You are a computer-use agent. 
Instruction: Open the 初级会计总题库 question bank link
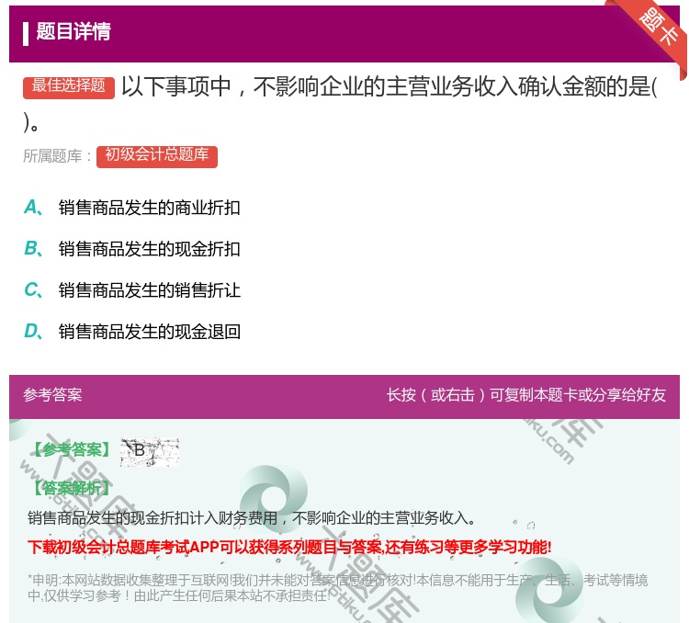click(157, 156)
